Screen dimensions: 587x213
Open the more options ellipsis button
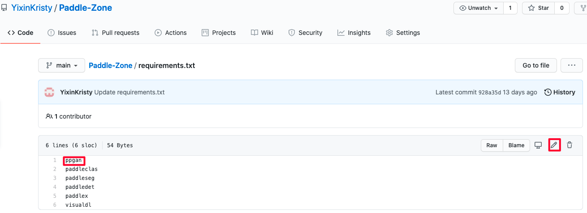(x=572, y=65)
